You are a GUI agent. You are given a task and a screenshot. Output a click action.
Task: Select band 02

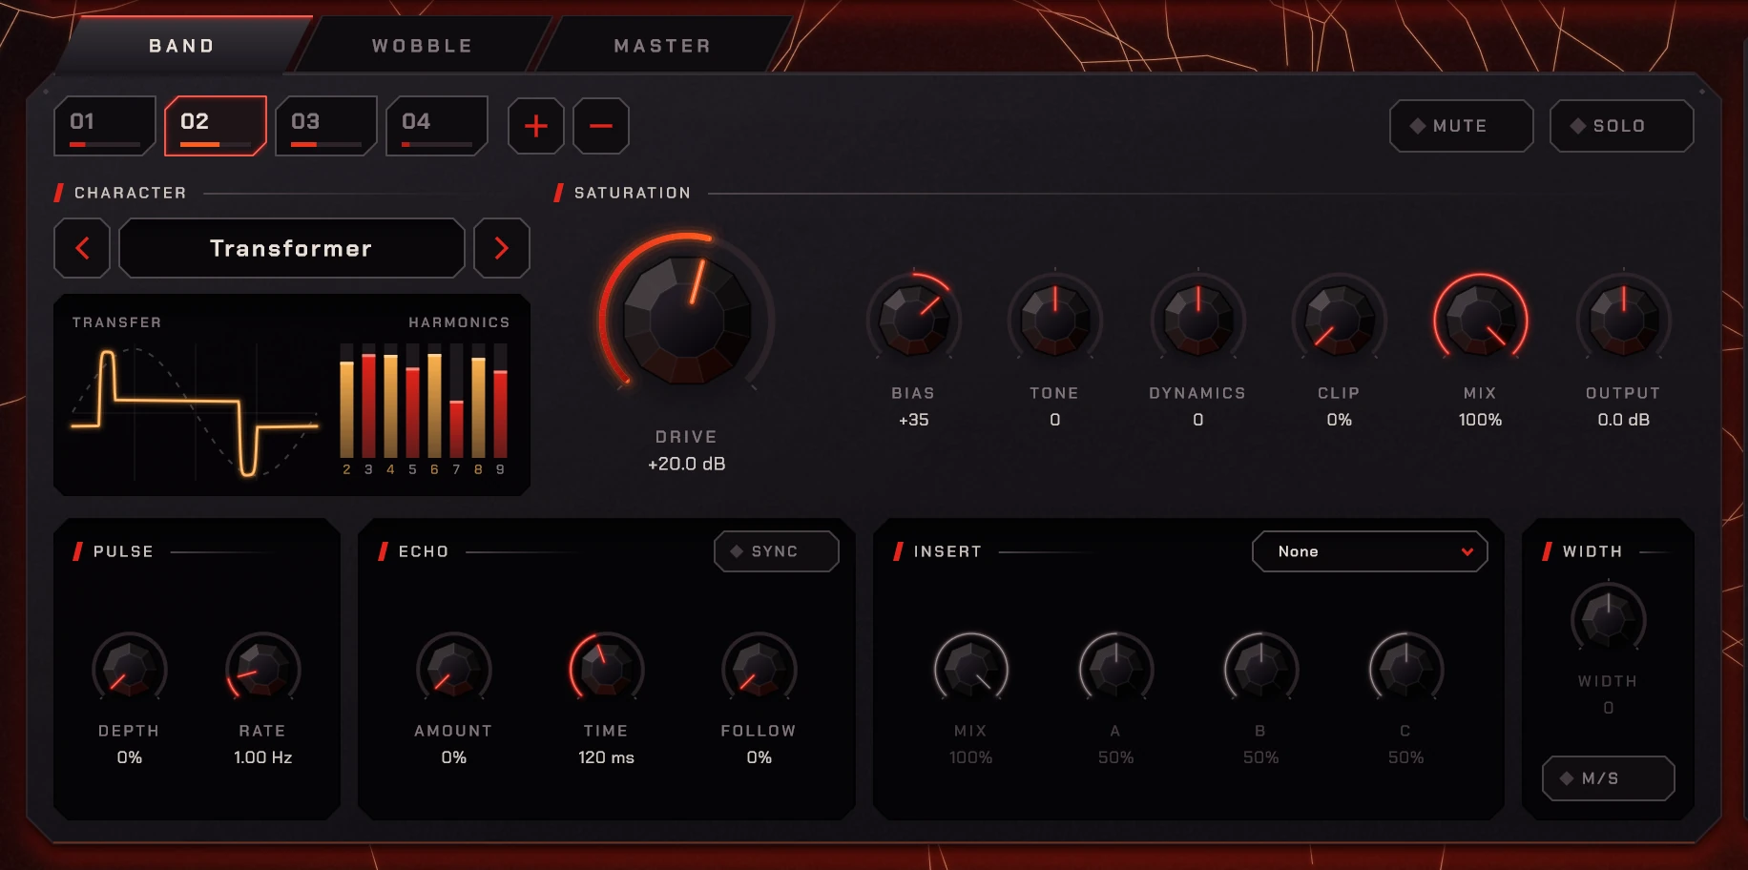(216, 126)
